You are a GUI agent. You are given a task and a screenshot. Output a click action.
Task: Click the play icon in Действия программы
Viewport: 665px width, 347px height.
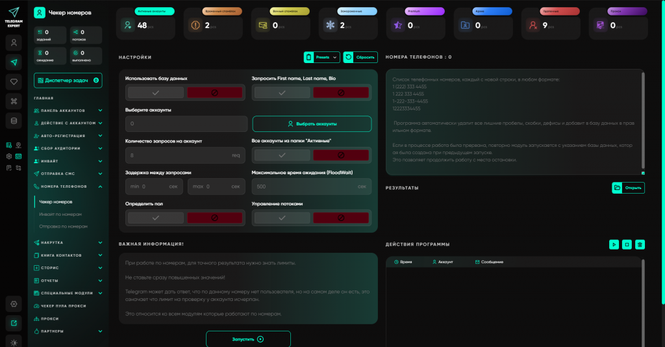click(614, 244)
